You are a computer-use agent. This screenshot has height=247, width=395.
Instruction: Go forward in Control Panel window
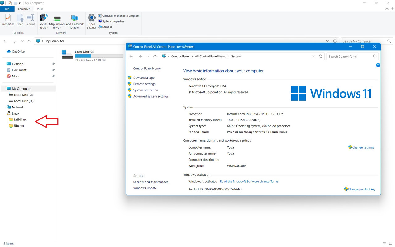140,57
